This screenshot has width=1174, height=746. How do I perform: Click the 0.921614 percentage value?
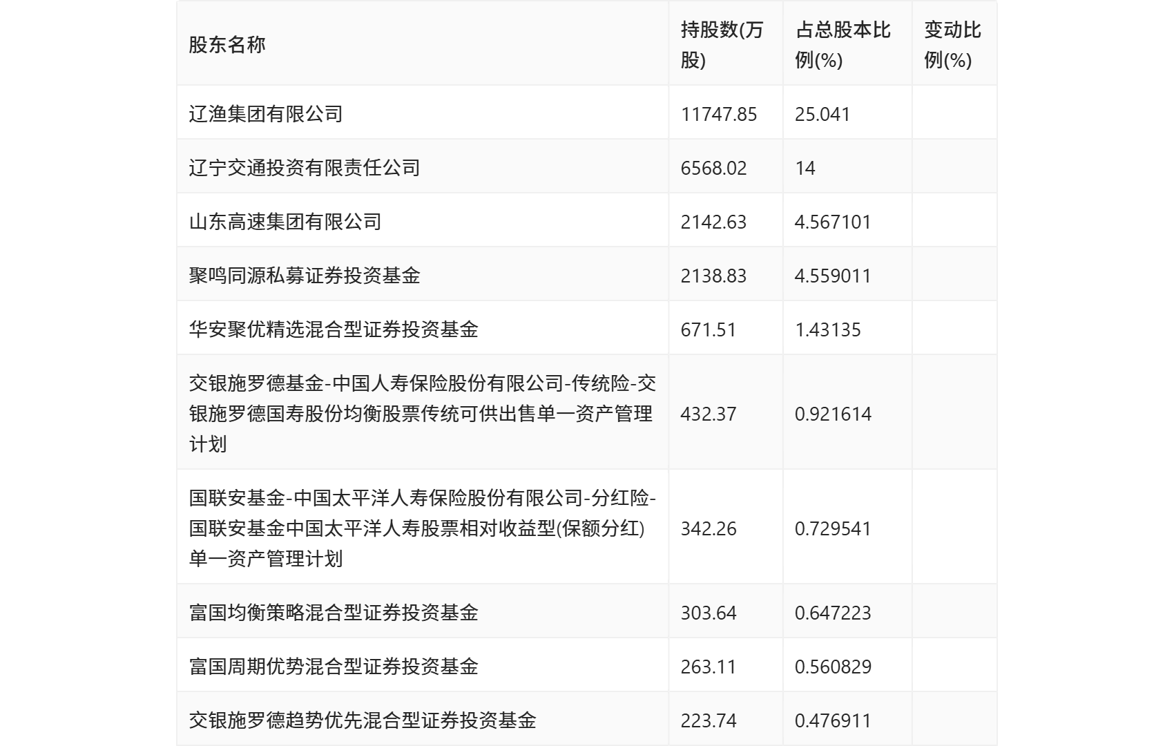pyautogui.click(x=833, y=414)
